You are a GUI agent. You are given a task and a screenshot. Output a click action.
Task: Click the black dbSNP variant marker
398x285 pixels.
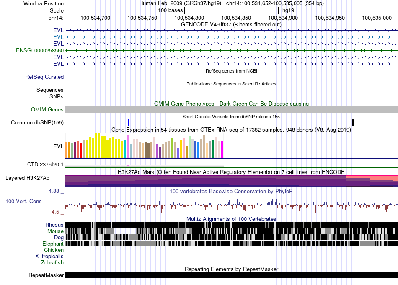[353, 122]
